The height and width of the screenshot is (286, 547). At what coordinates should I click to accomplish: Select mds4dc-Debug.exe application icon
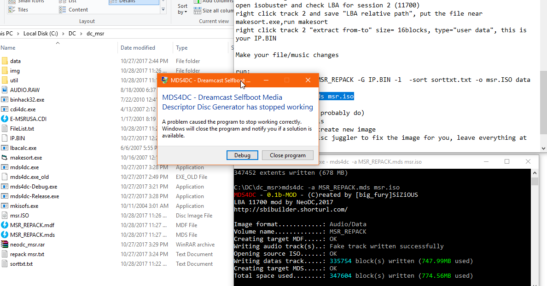(x=5, y=187)
